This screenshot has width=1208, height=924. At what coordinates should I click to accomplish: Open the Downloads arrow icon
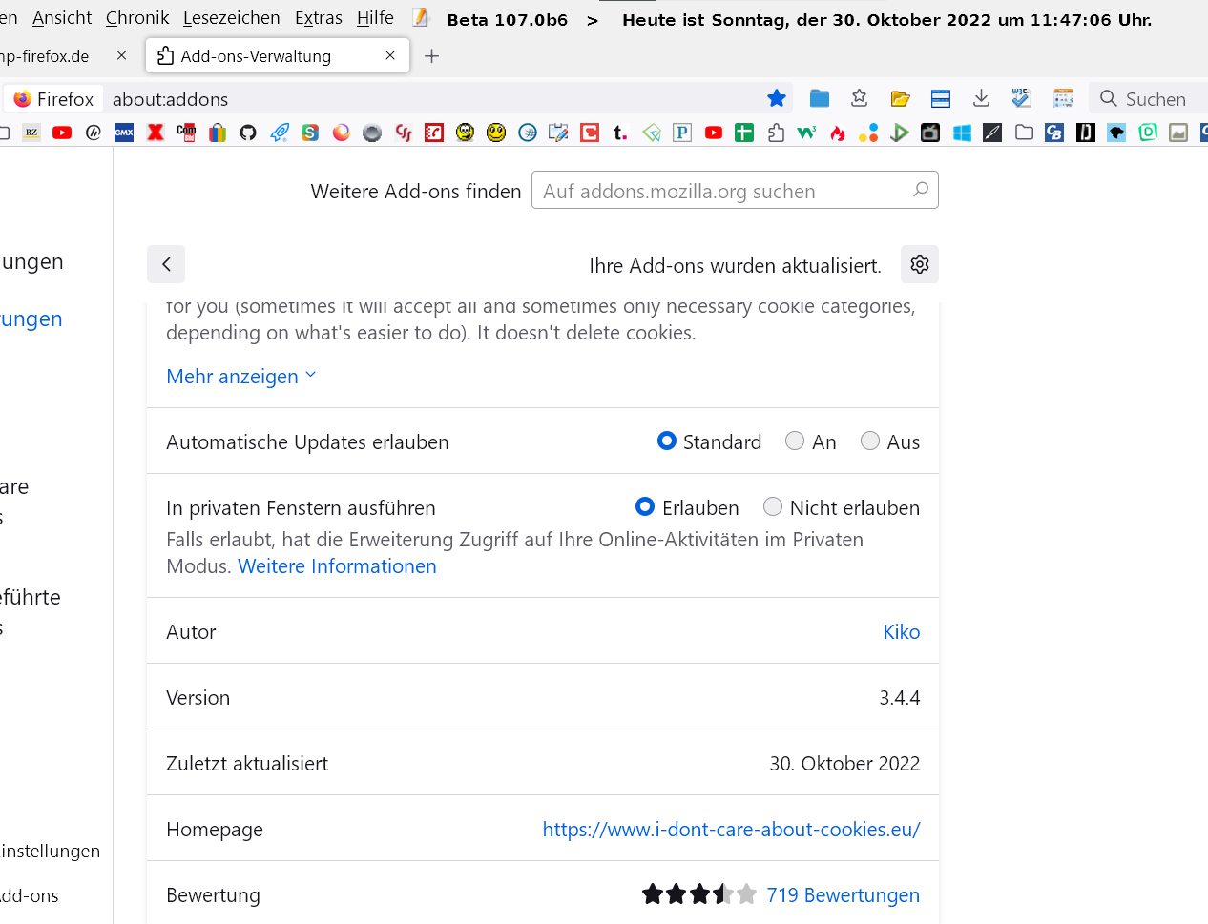tap(981, 98)
